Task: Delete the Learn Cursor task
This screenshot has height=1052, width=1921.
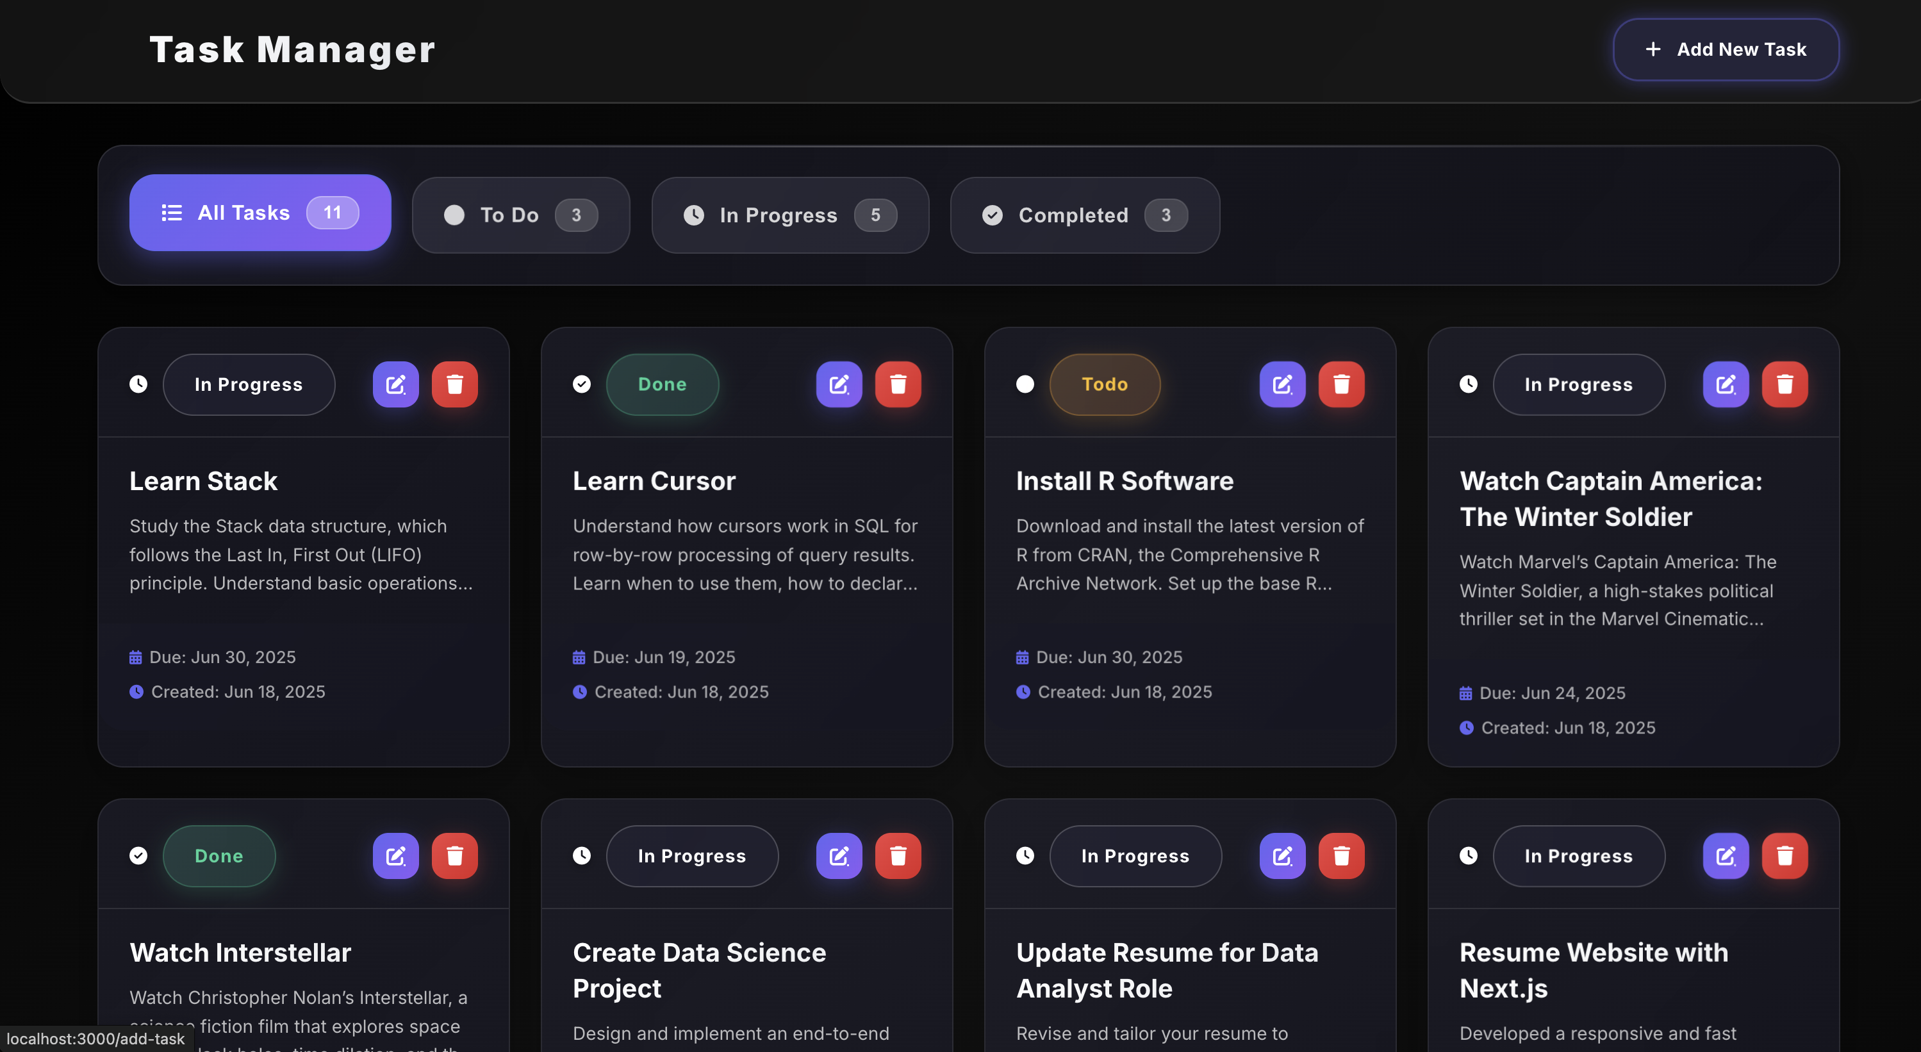Action: point(898,384)
